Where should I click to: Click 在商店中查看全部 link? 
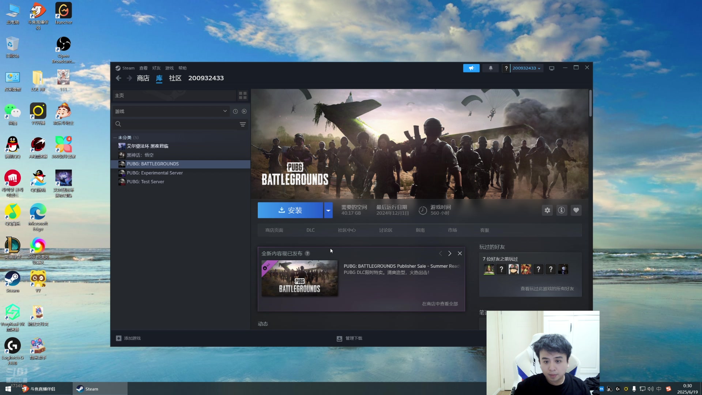pyautogui.click(x=440, y=304)
